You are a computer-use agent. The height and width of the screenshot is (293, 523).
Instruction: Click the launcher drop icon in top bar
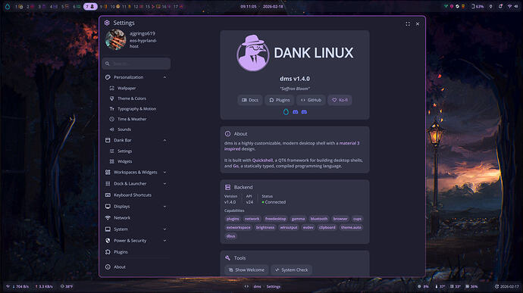tap(8, 6)
